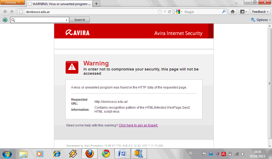Viewport: 272px width, 159px height.
Task: Launch Windows Media Player from taskbar
Action: [40, 154]
